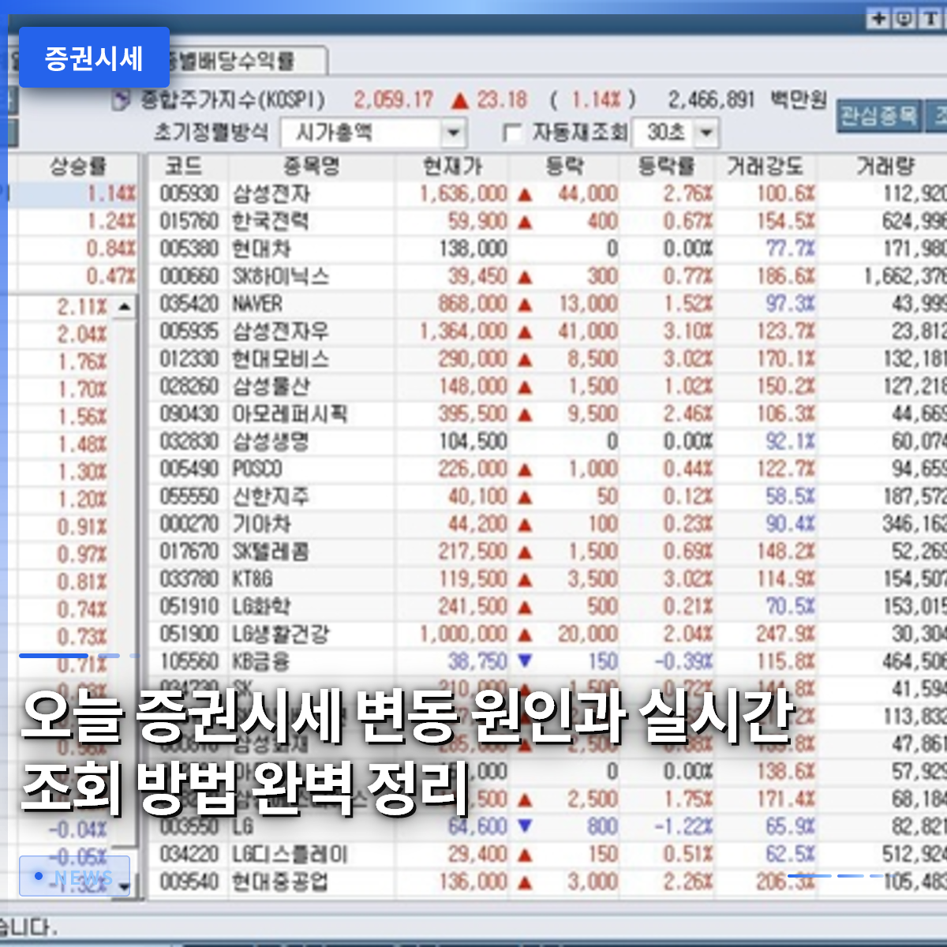Sort by 종목명 column header

(x=312, y=167)
